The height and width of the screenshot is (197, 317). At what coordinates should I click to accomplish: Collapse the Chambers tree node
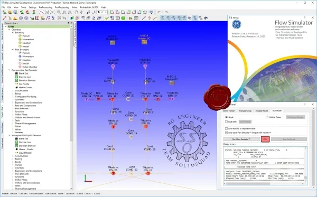(x=9, y=30)
